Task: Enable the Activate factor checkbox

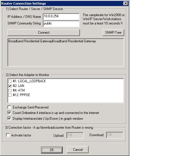Action: [x=8, y=135]
